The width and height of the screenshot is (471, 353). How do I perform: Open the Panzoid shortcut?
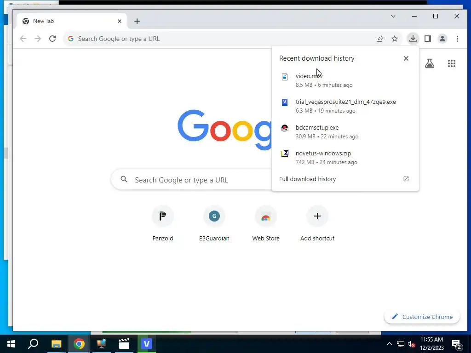[163, 224]
